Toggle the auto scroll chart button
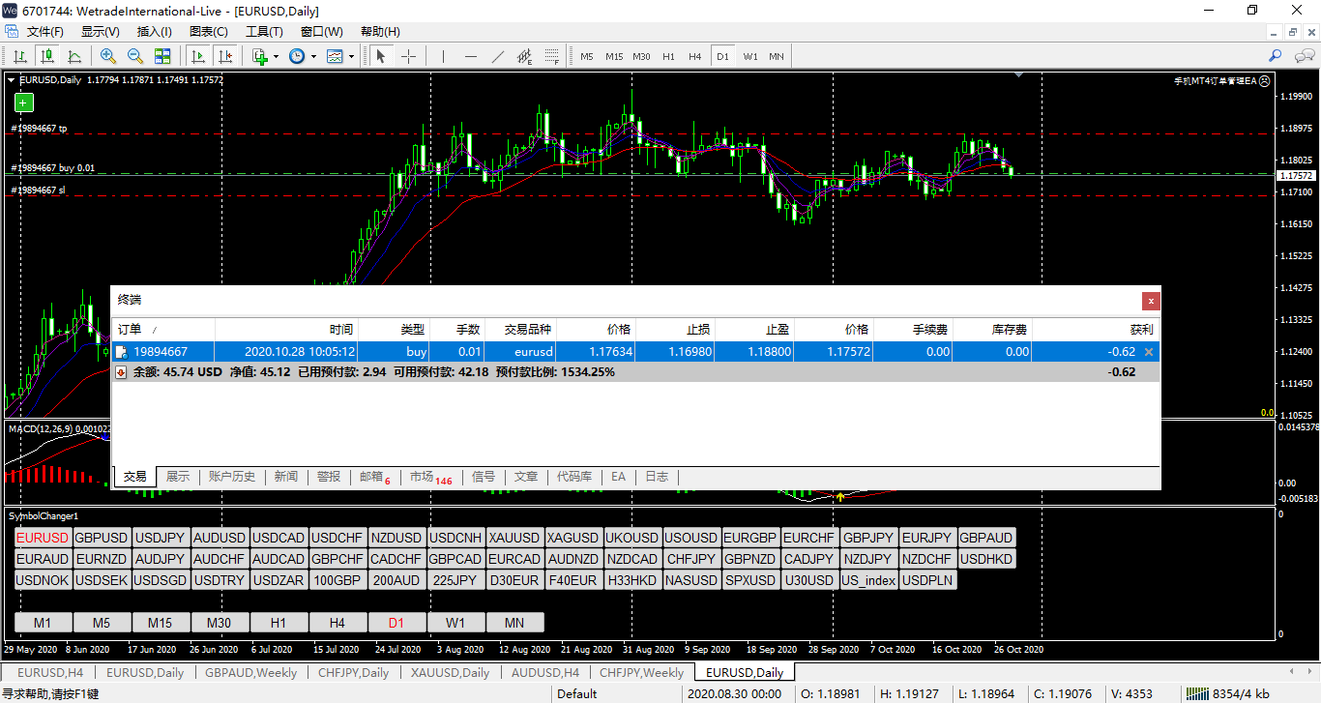The height and width of the screenshot is (703, 1321). 198,56
